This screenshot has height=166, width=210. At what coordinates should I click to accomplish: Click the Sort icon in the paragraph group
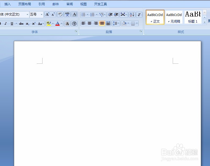pos(132,15)
